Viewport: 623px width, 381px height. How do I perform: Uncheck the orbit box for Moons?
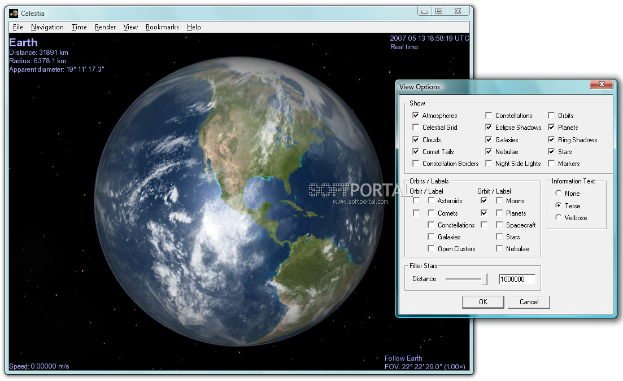[x=484, y=201]
